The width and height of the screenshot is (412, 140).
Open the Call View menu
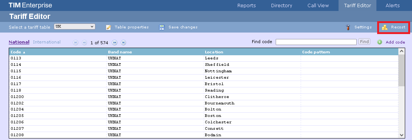pyautogui.click(x=318, y=6)
